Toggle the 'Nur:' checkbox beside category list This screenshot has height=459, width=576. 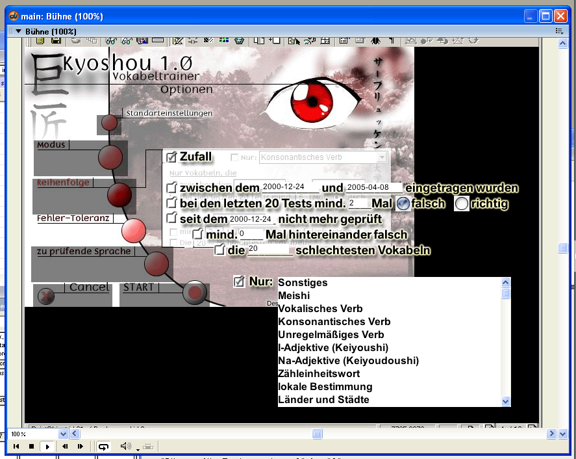[x=239, y=282]
